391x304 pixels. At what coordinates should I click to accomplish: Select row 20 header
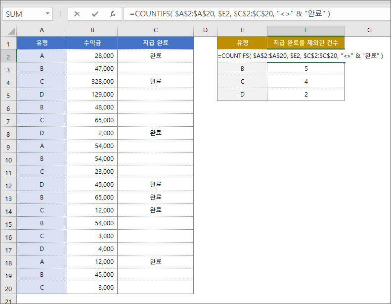[x=8, y=289]
